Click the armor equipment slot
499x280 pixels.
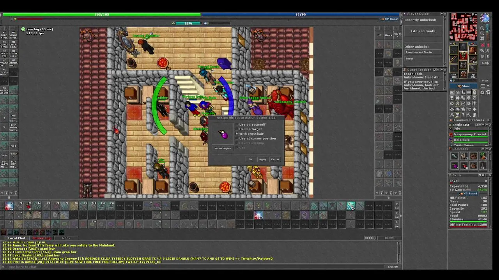click(463, 56)
